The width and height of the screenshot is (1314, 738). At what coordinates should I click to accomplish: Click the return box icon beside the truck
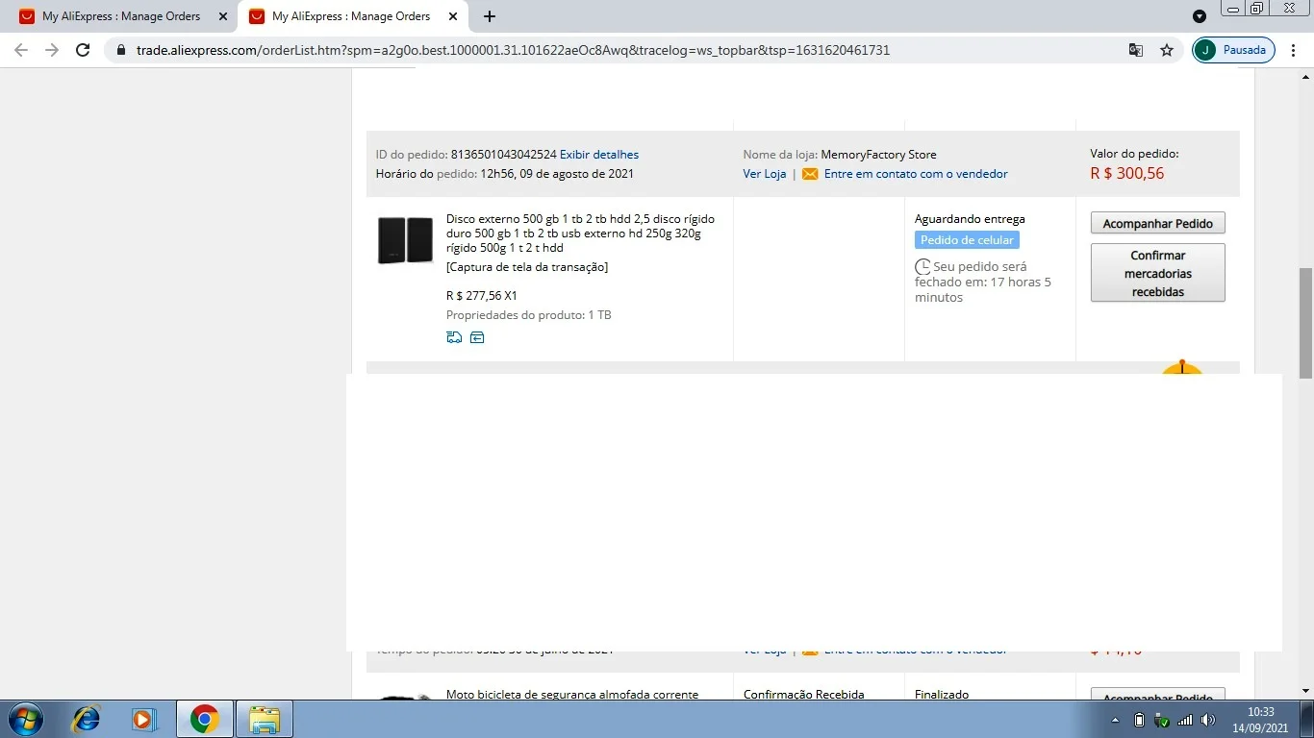coord(477,337)
